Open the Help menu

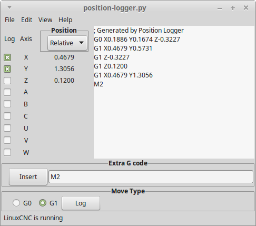coord(65,20)
